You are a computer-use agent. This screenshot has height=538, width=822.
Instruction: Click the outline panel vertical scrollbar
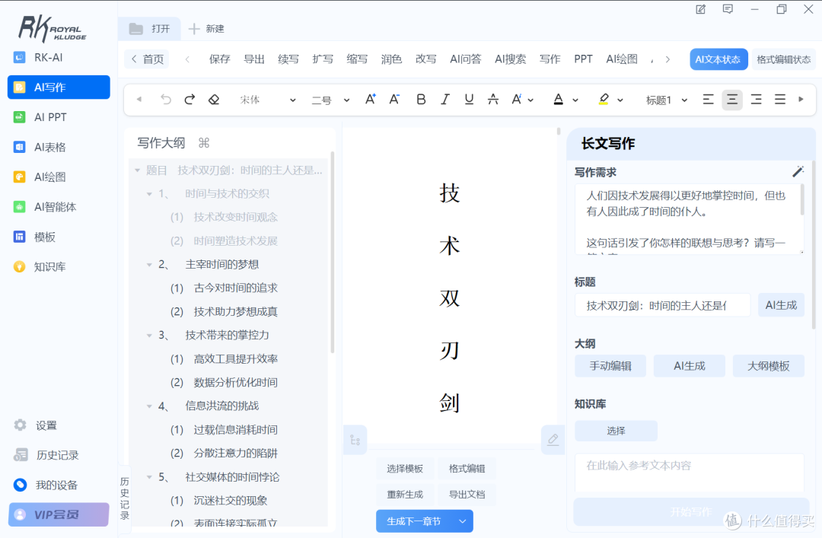coord(333,252)
